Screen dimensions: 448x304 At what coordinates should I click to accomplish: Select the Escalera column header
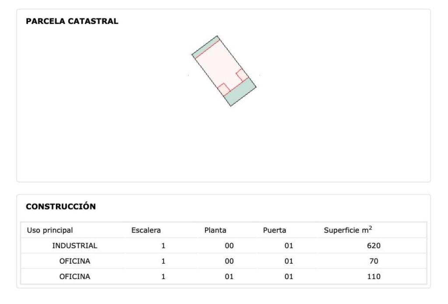point(146,230)
